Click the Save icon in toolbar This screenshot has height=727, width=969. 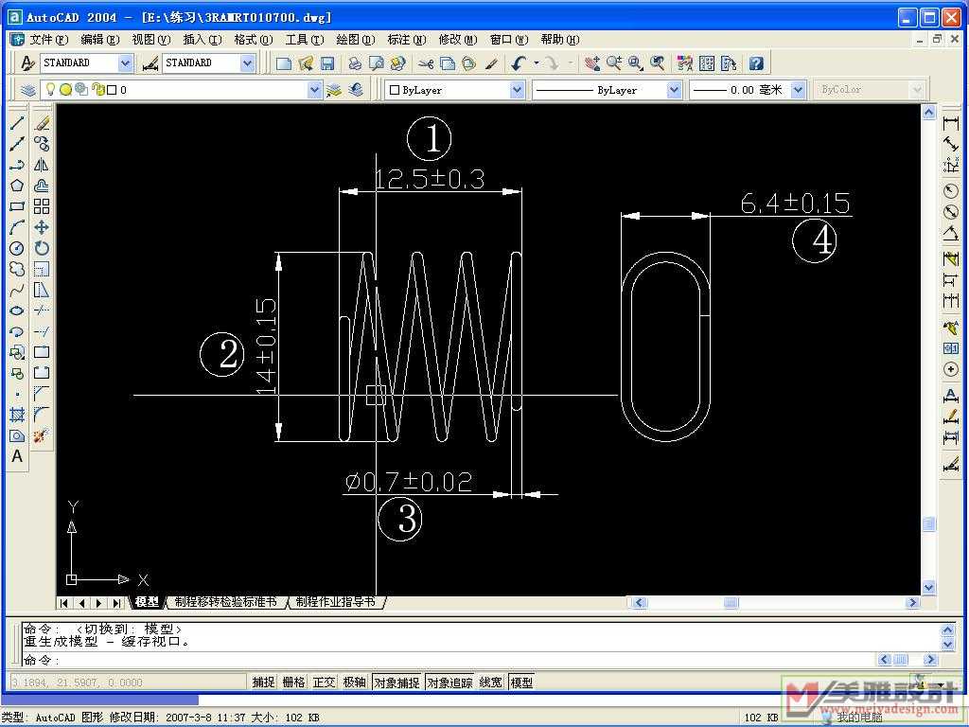point(327,63)
